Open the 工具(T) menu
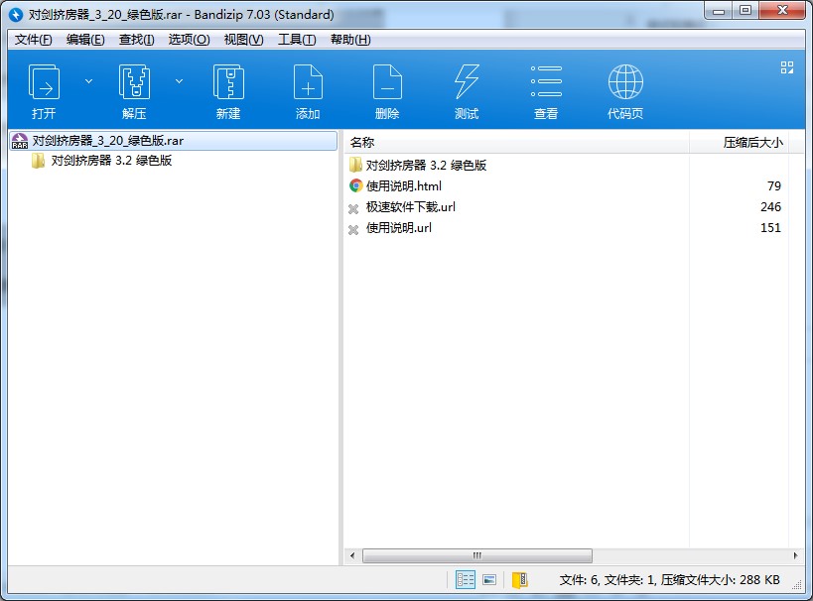This screenshot has width=813, height=601. 297,40
